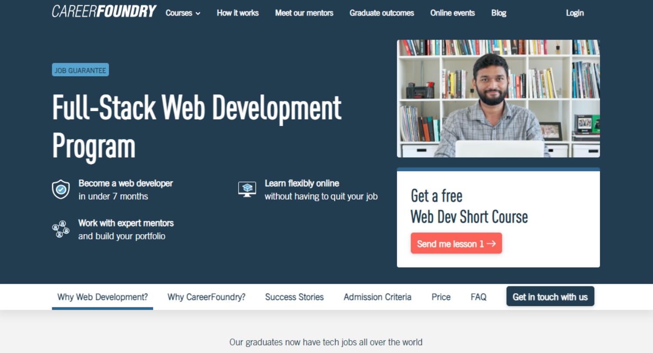
Task: Click the mentor network icon
Action: point(61,229)
